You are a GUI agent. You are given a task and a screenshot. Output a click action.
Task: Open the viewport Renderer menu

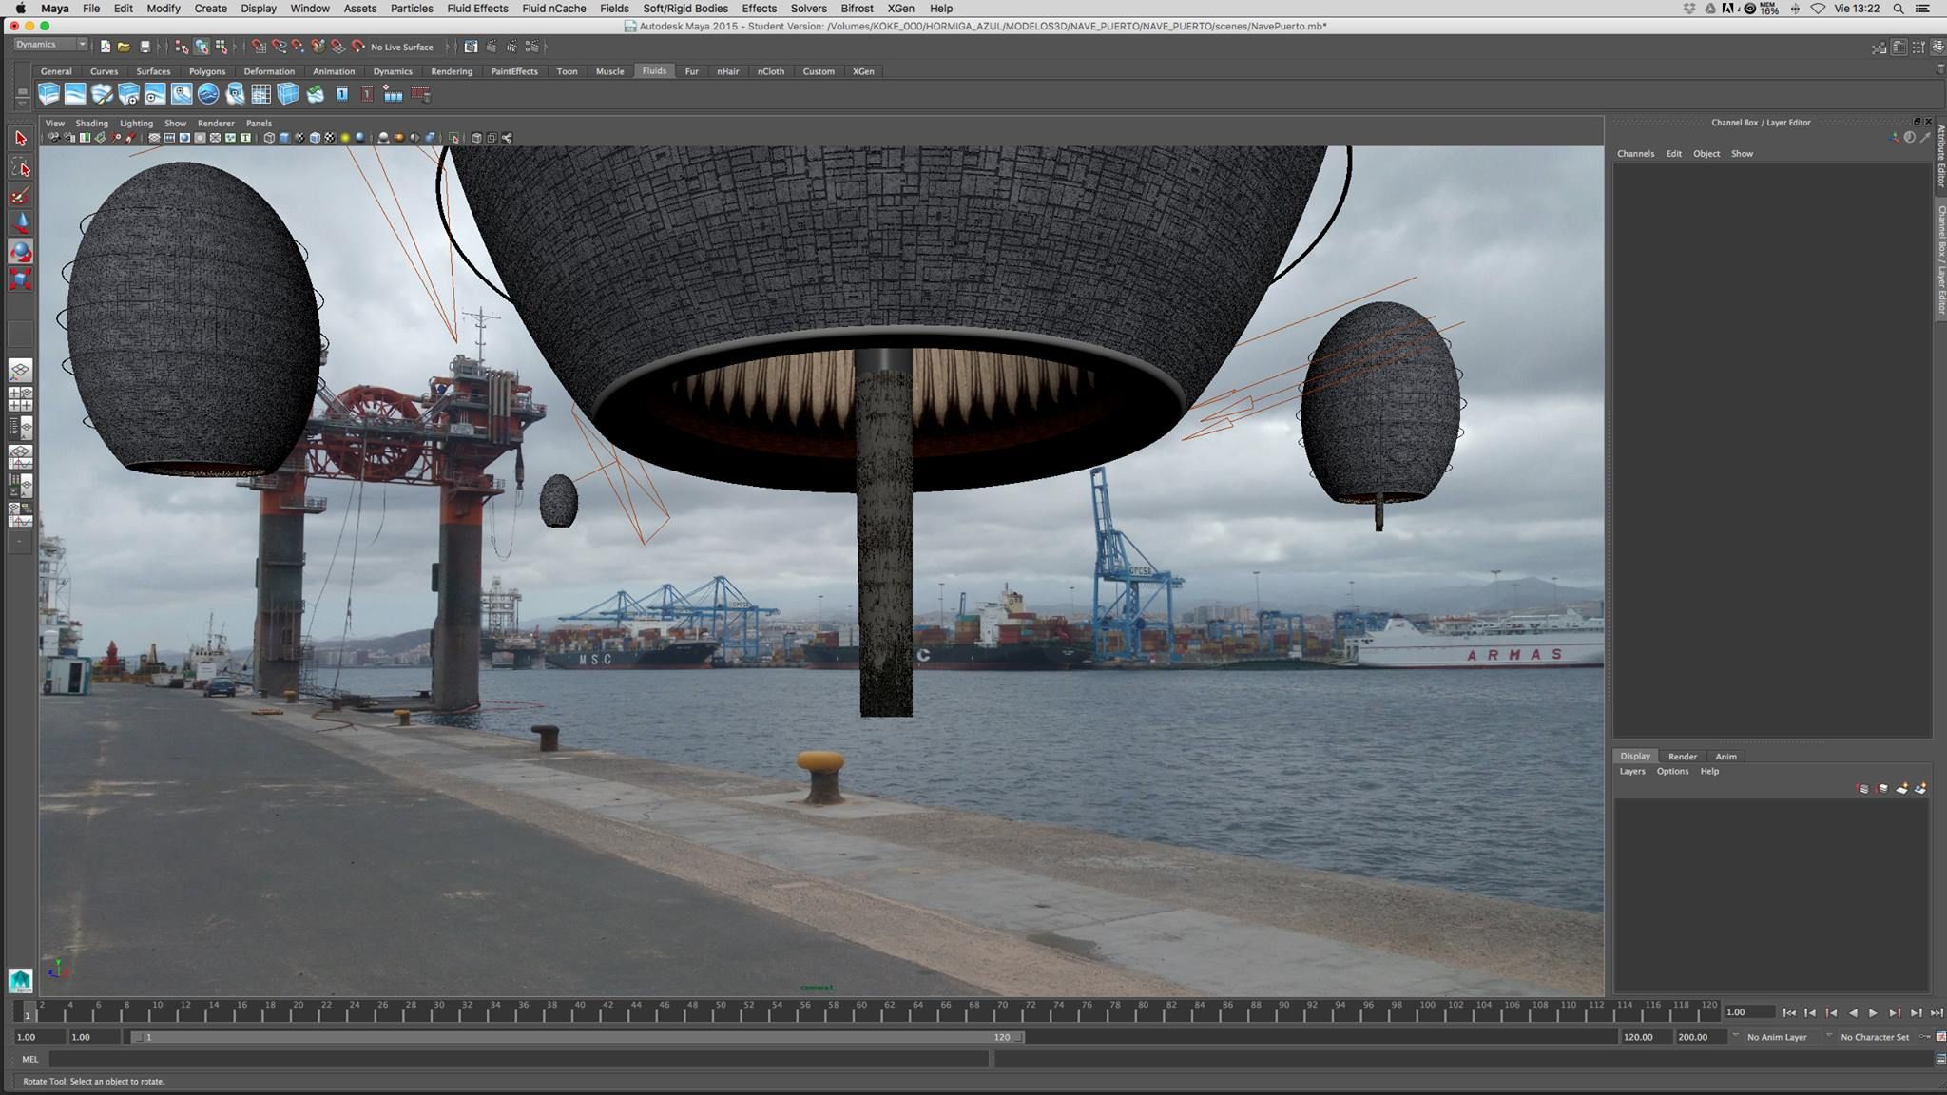(x=216, y=124)
